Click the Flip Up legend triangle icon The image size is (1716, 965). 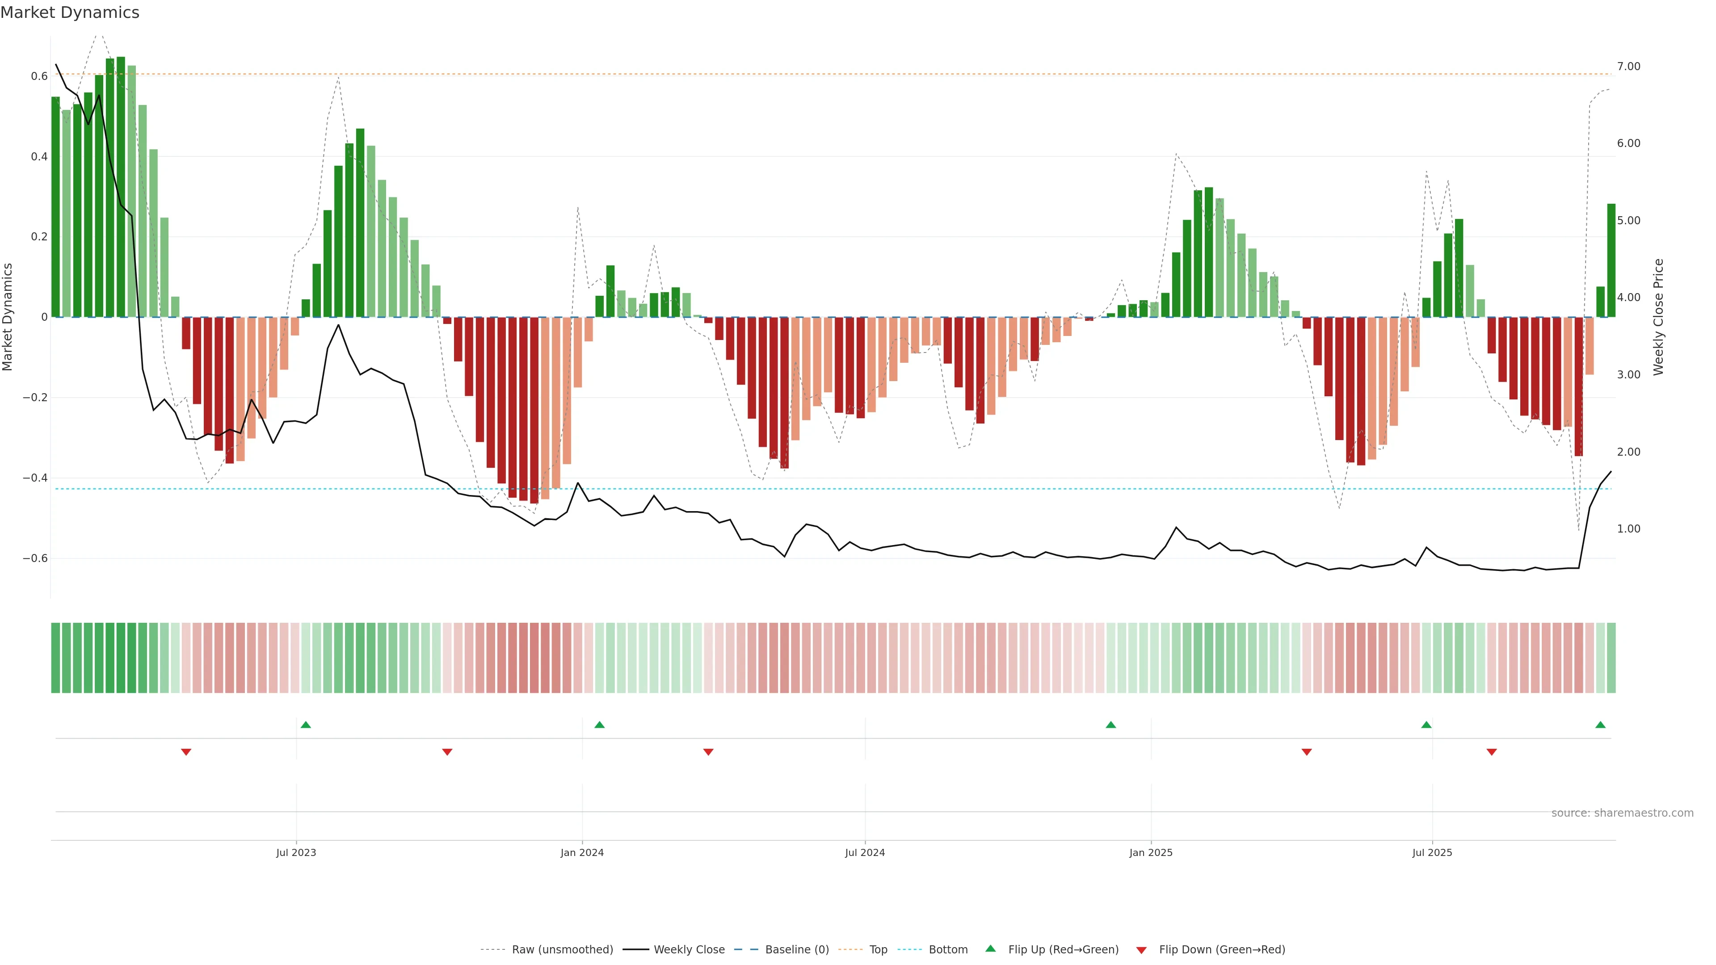pyautogui.click(x=991, y=948)
